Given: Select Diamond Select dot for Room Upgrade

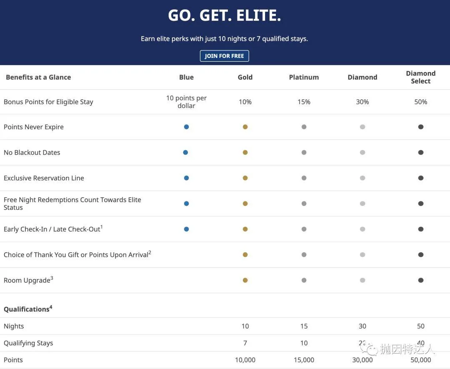Looking at the screenshot, I should pos(421,280).
